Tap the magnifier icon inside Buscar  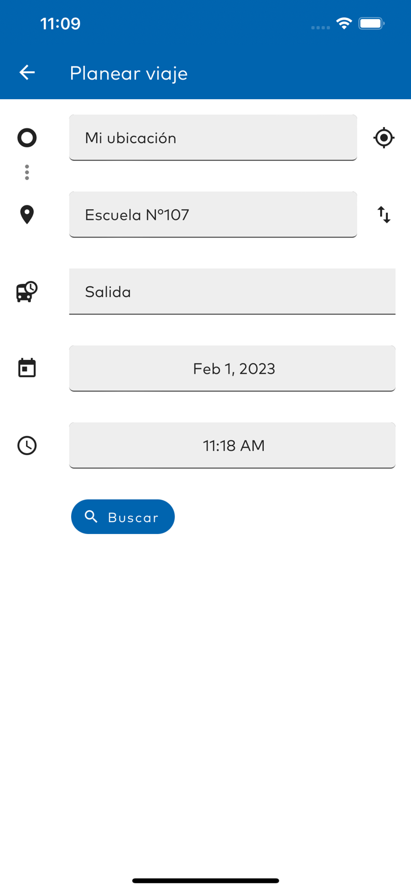(x=91, y=517)
